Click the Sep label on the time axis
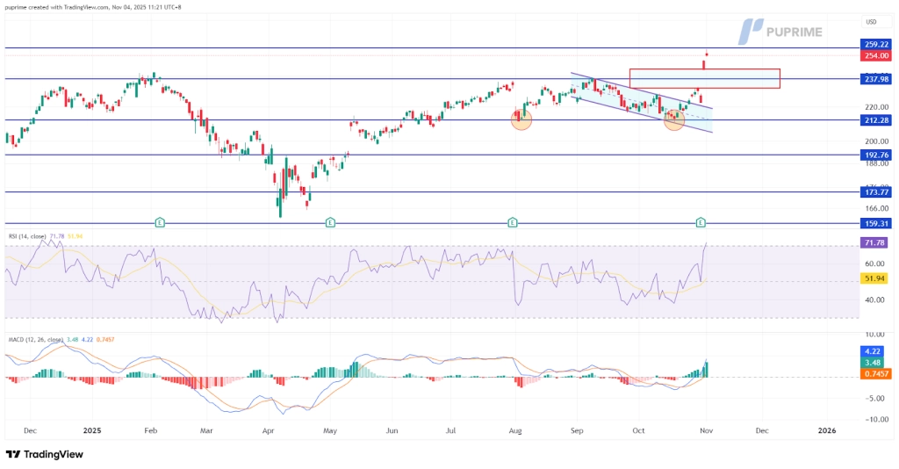 pyautogui.click(x=577, y=430)
